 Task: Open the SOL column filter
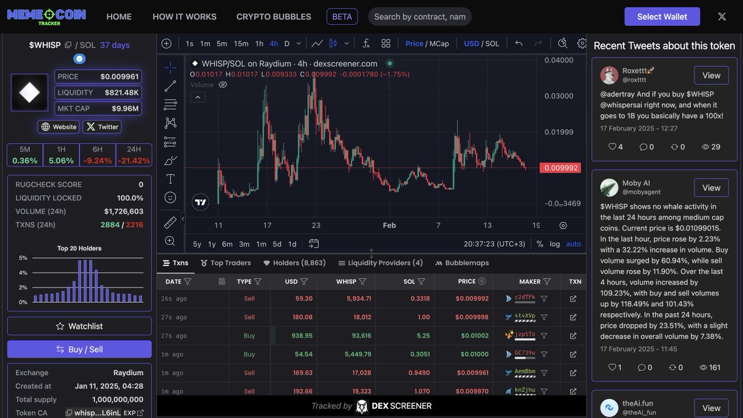(x=421, y=281)
